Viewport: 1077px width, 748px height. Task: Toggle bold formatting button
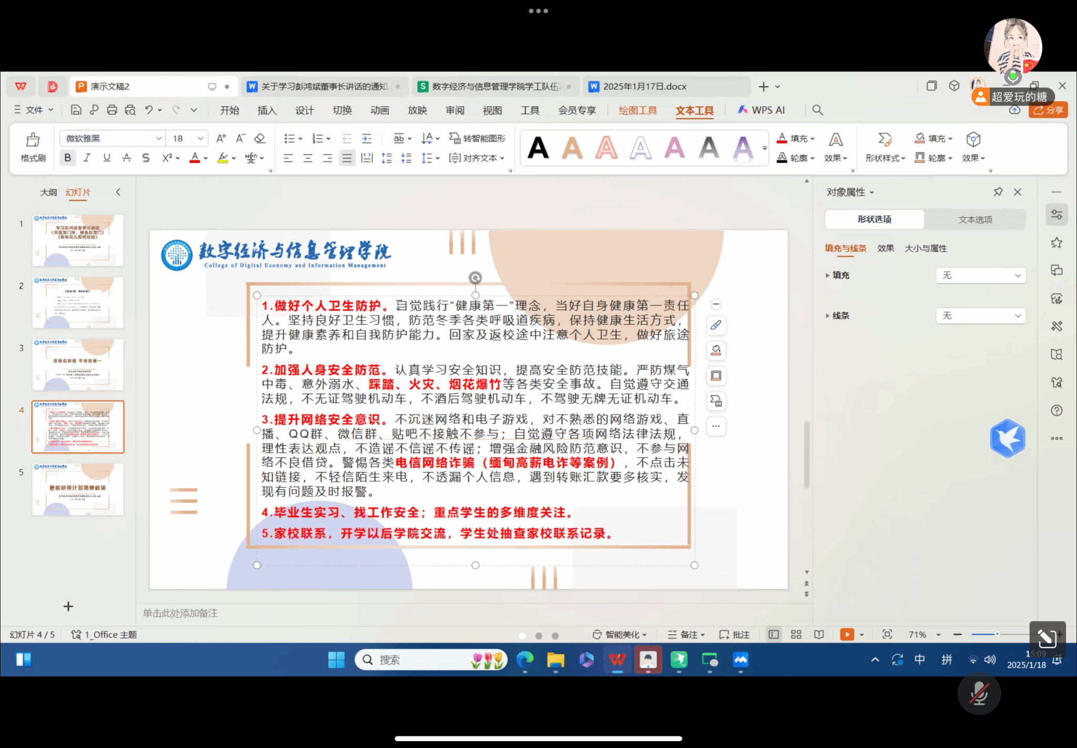[67, 158]
